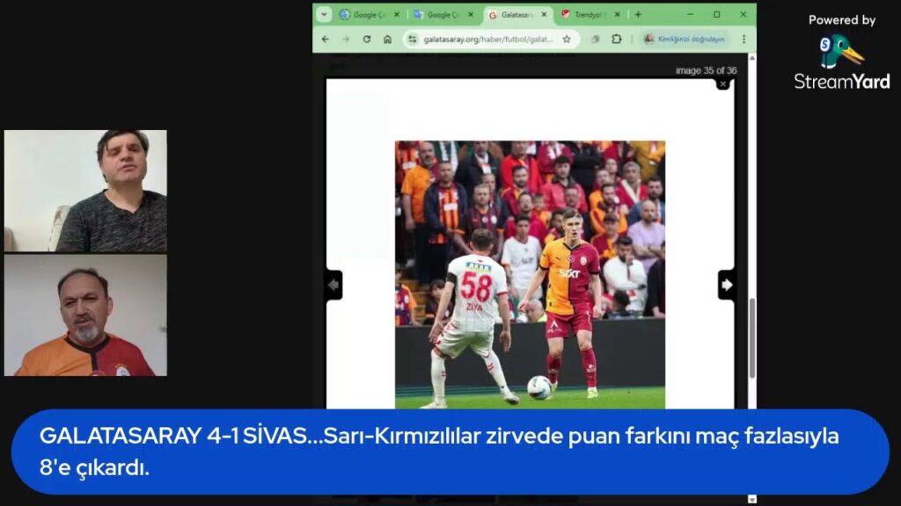
Task: Click the next image arrow in the gallery
Action: 726,286
